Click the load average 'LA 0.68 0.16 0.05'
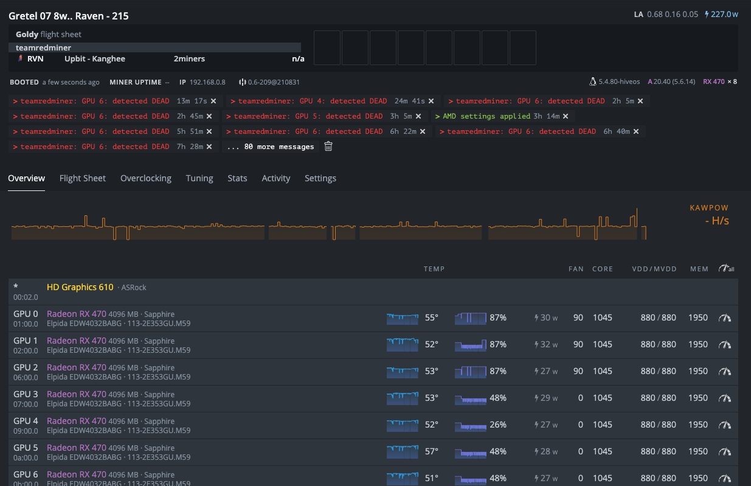Image resolution: width=751 pixels, height=486 pixels. click(x=666, y=14)
